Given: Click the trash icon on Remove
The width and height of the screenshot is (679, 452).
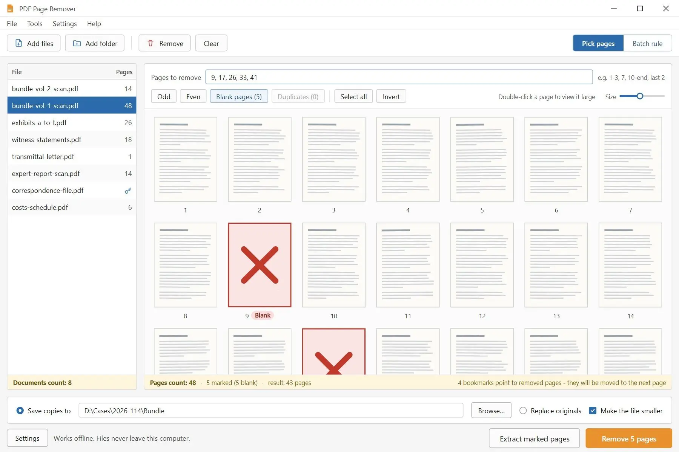Looking at the screenshot, I should (x=151, y=43).
